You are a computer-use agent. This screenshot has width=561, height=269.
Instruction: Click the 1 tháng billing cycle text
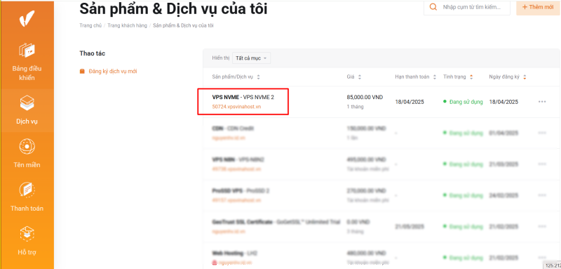pyautogui.click(x=355, y=107)
